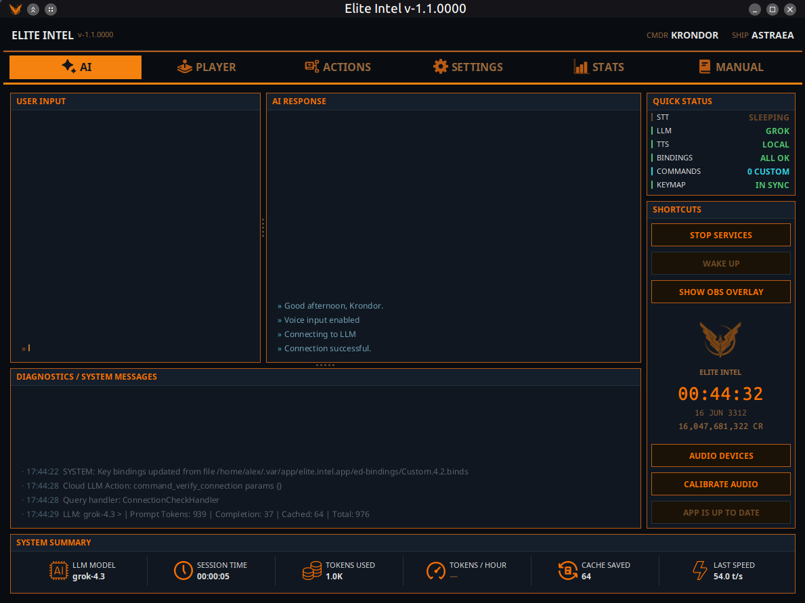Click the Elite Intel winged emblem

tap(720, 339)
